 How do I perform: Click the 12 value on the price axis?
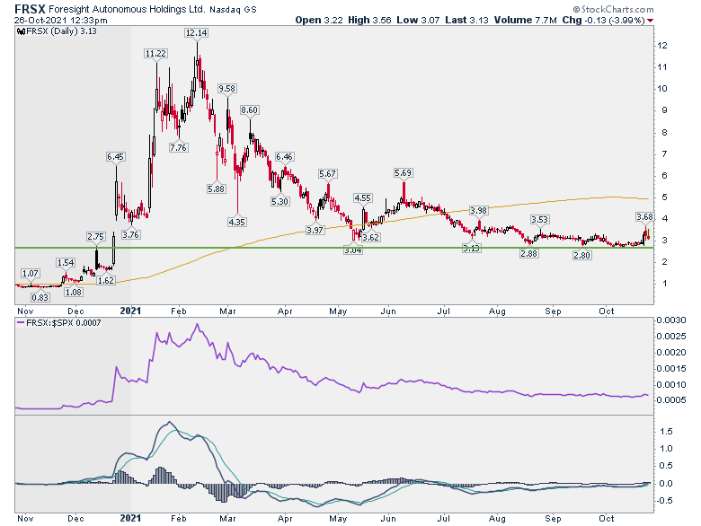pos(662,46)
